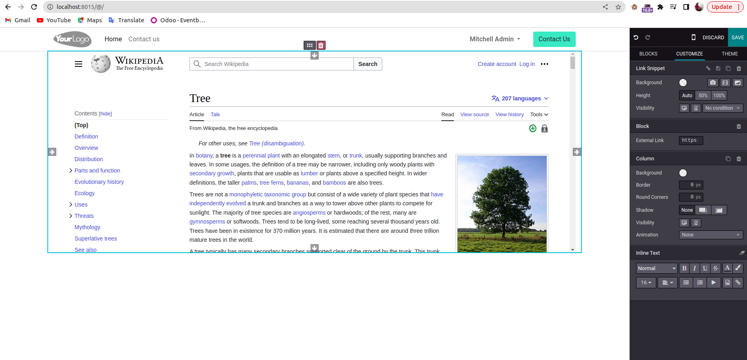The image size is (747, 360).
Task: Toggle Link Snippet desktop visibility
Action: [684, 108]
